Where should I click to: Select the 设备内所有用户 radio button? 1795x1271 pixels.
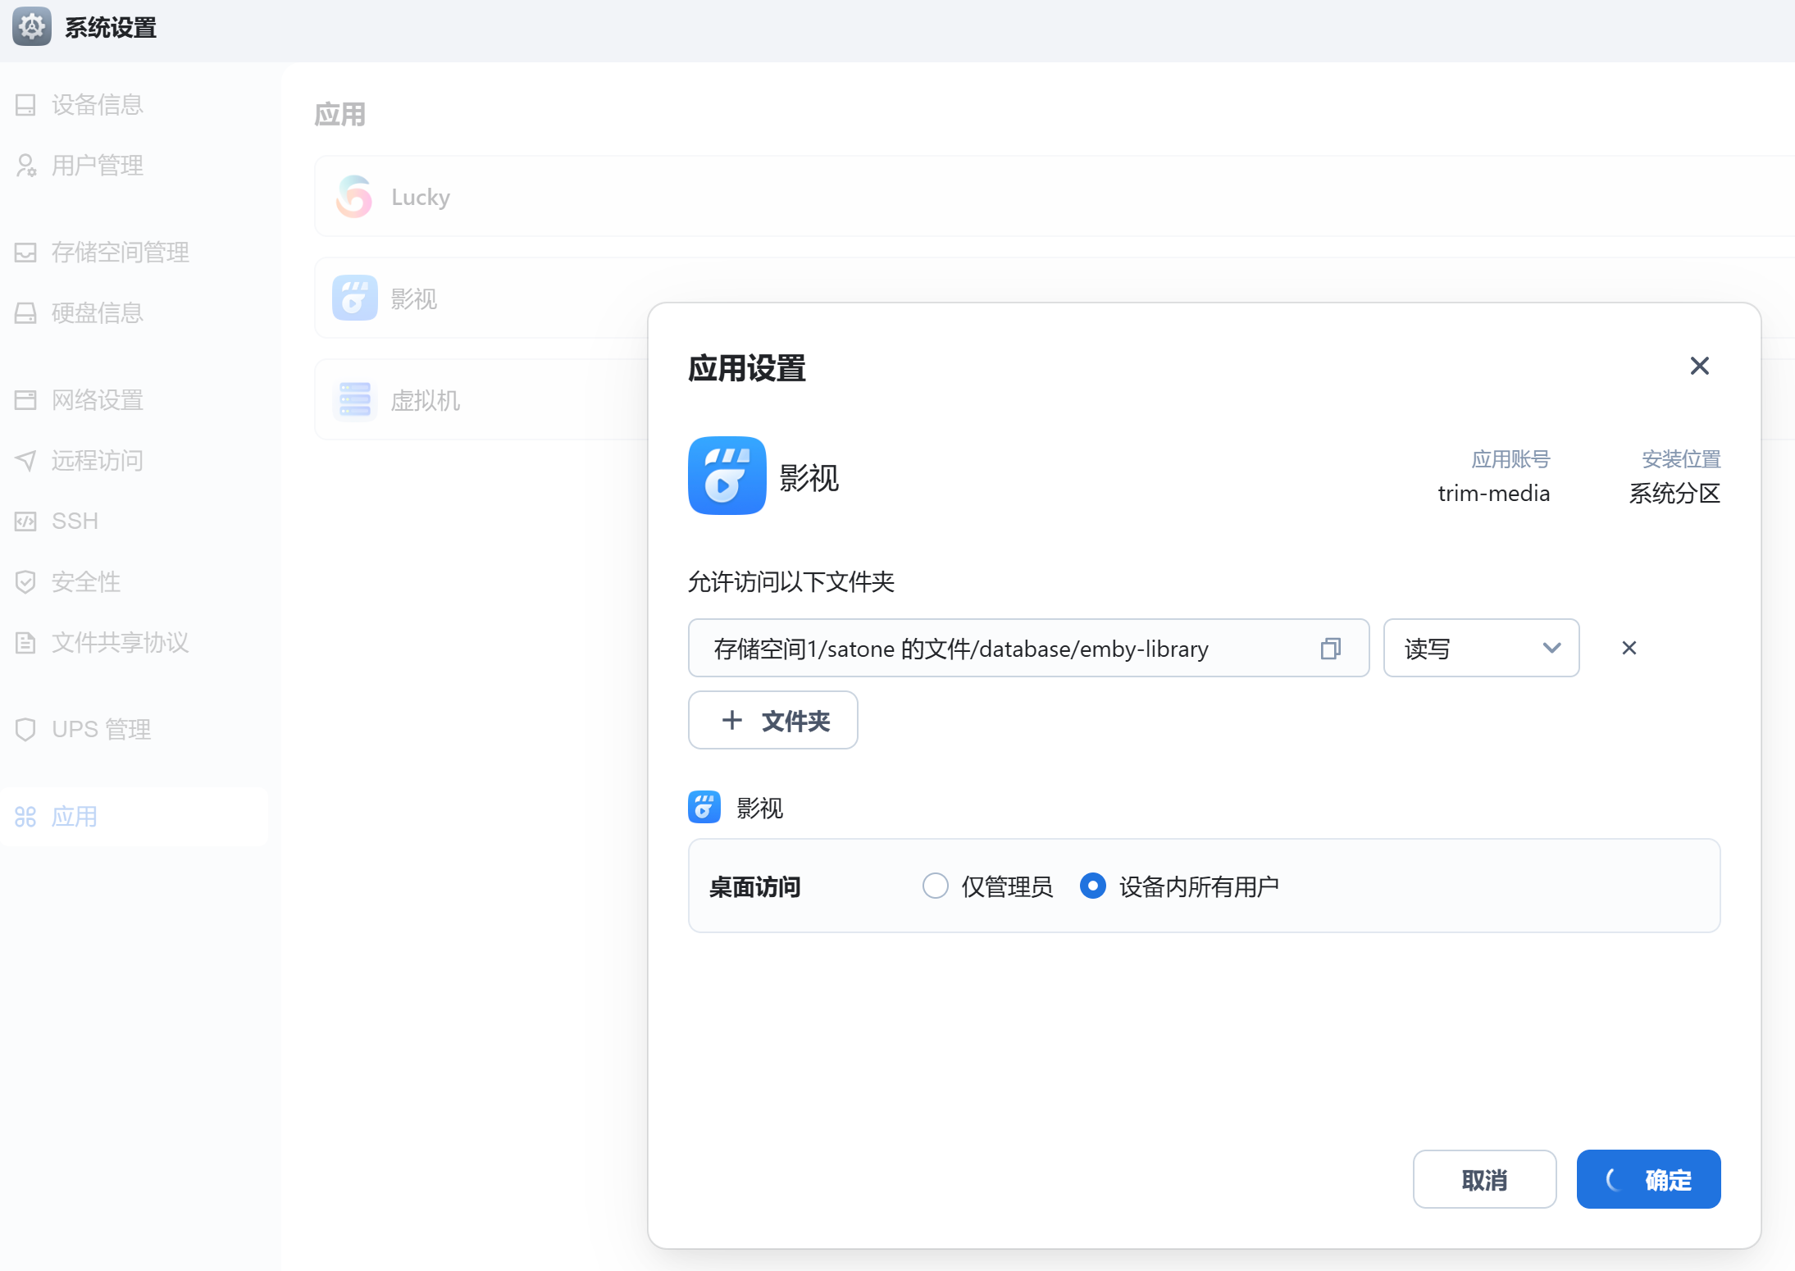[1092, 886]
